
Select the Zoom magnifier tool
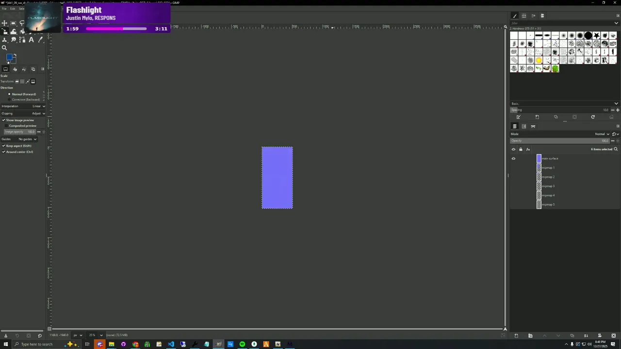pyautogui.click(x=4, y=48)
